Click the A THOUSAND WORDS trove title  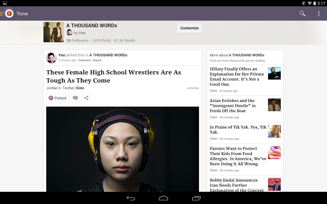[x=92, y=25]
